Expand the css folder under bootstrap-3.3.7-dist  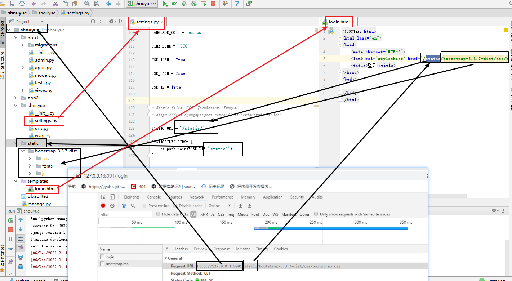click(x=30, y=159)
